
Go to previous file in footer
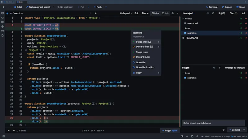pyautogui.click(x=9, y=130)
